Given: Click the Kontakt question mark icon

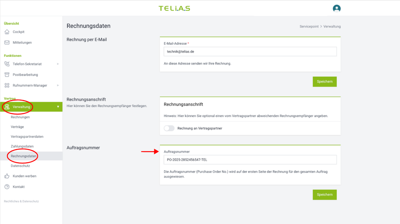Looking at the screenshot, I should click(7, 187).
